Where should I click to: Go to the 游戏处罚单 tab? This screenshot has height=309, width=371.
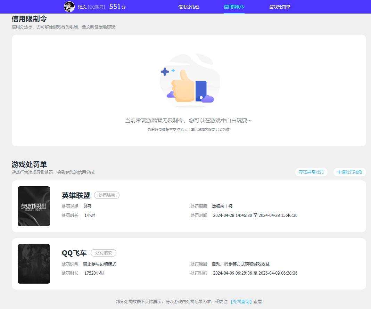click(x=280, y=7)
